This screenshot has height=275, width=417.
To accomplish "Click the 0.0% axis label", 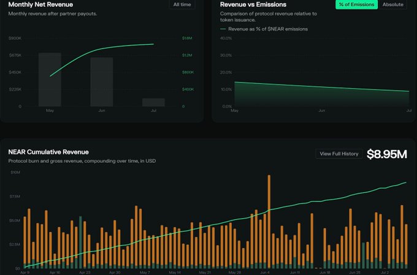I will click(227, 107).
